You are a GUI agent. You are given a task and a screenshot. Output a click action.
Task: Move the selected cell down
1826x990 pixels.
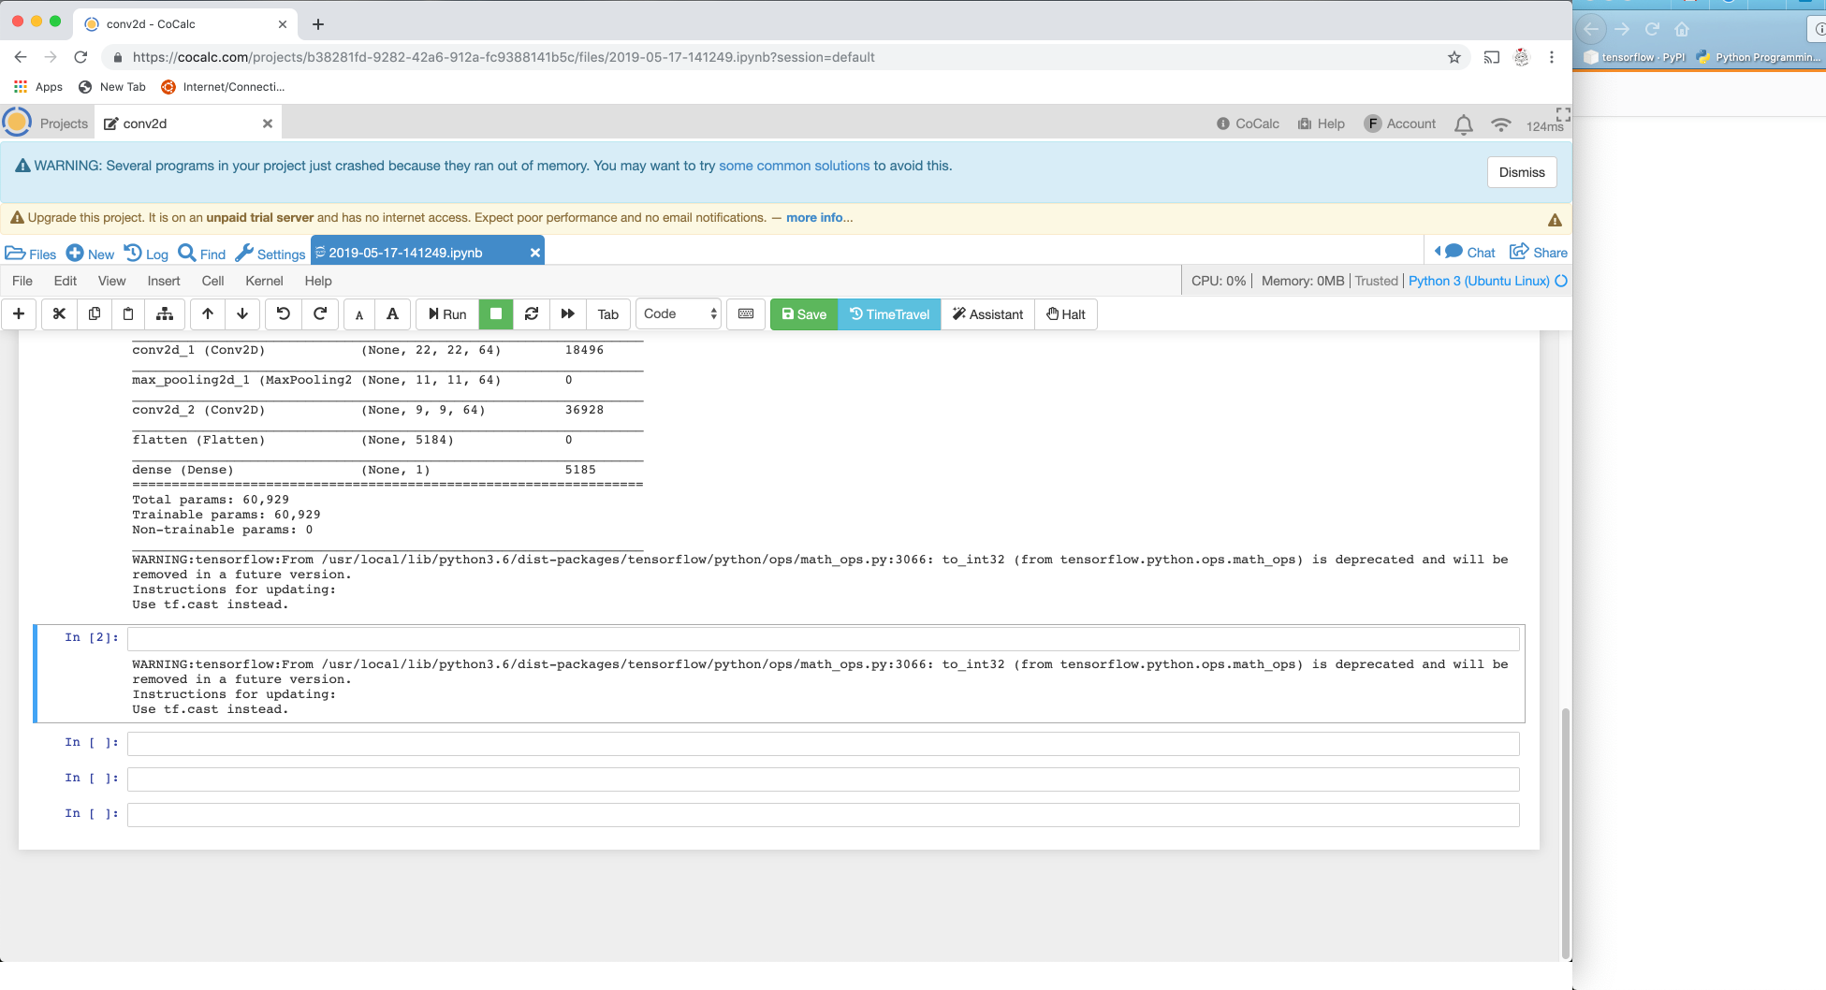pyautogui.click(x=242, y=313)
